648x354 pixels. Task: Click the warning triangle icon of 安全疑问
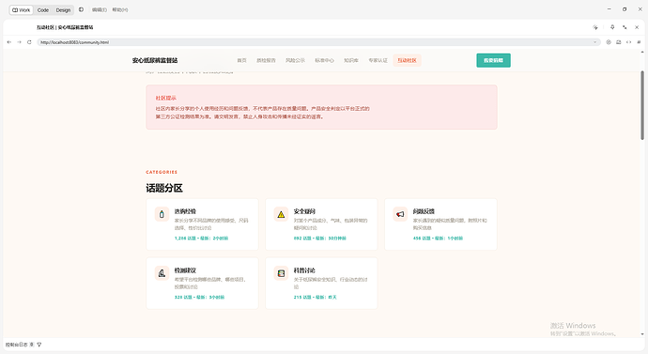(281, 214)
